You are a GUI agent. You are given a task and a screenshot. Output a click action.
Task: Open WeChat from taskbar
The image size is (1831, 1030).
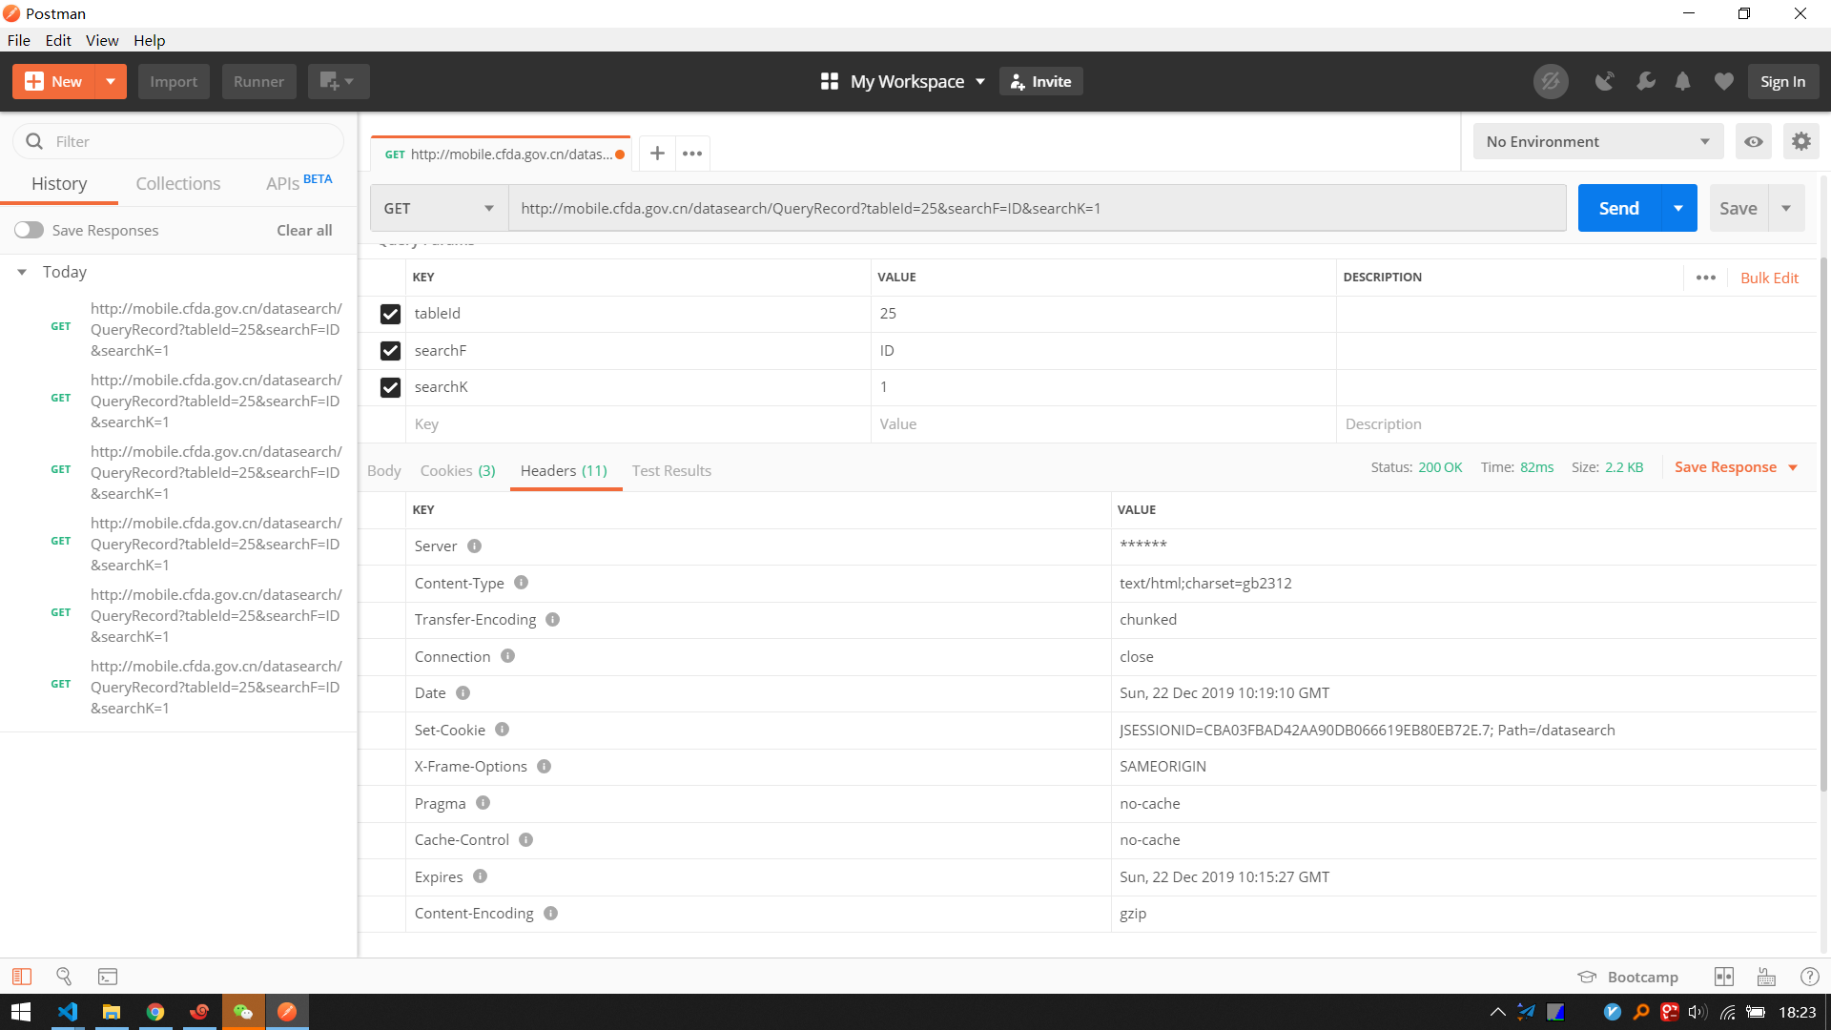tap(243, 1012)
